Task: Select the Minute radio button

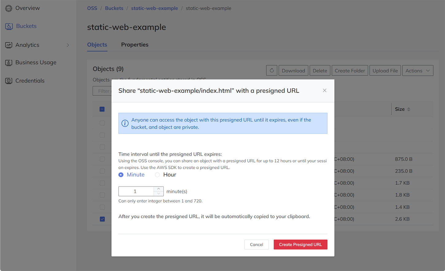Action: pyautogui.click(x=120, y=174)
